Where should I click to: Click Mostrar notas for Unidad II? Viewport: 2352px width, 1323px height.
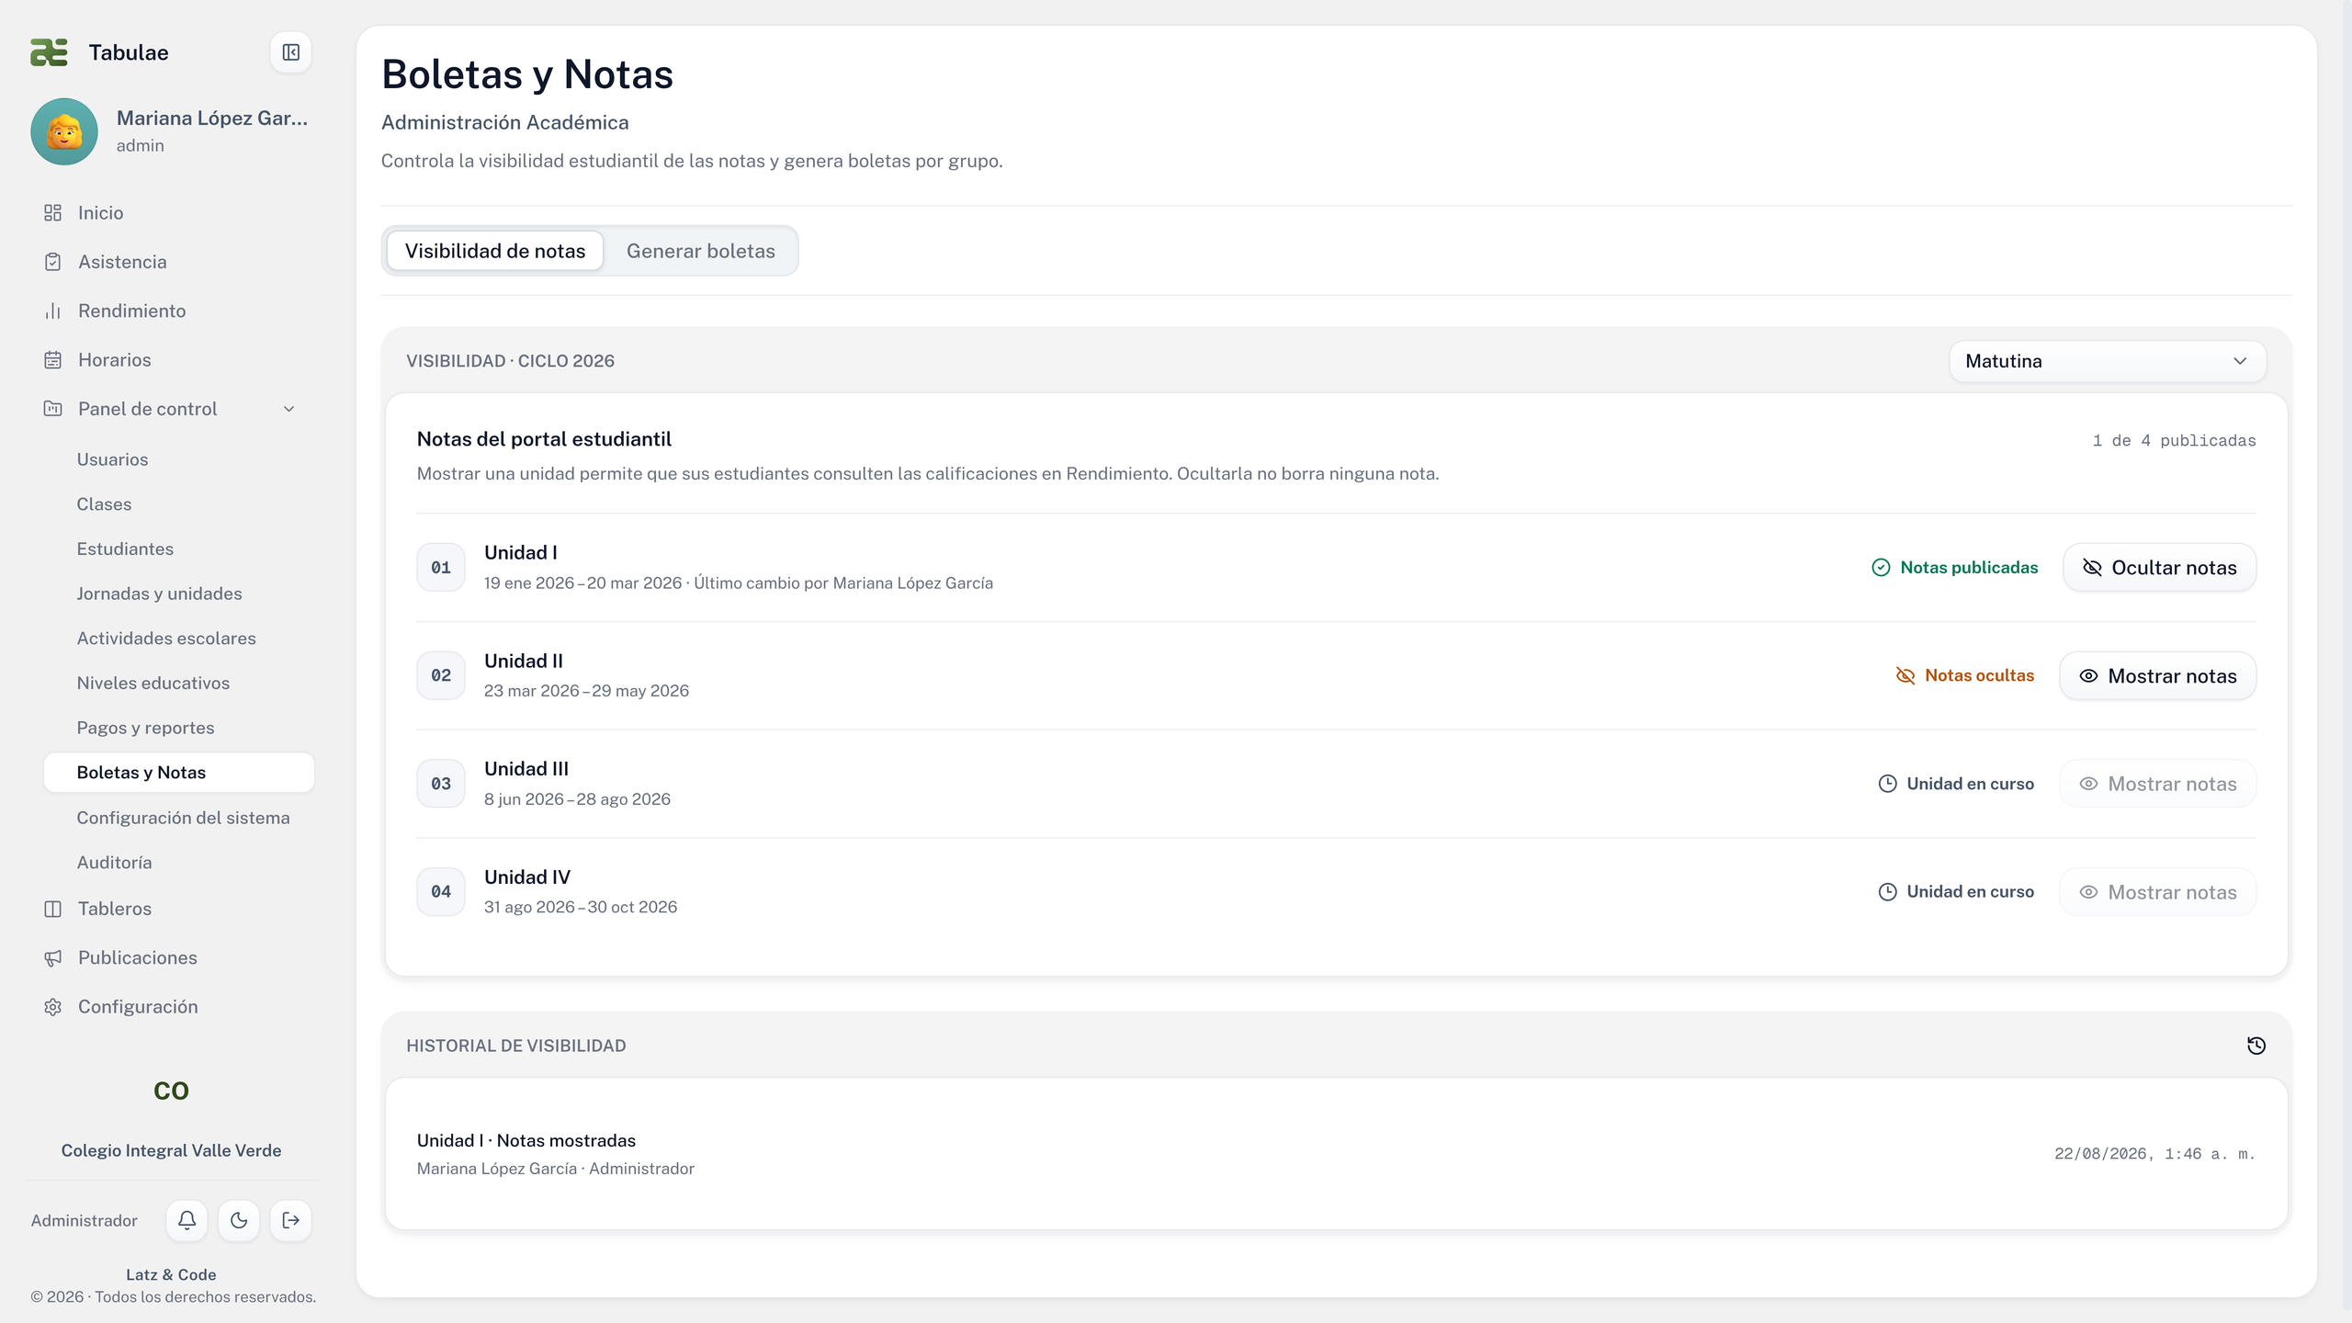point(2157,676)
